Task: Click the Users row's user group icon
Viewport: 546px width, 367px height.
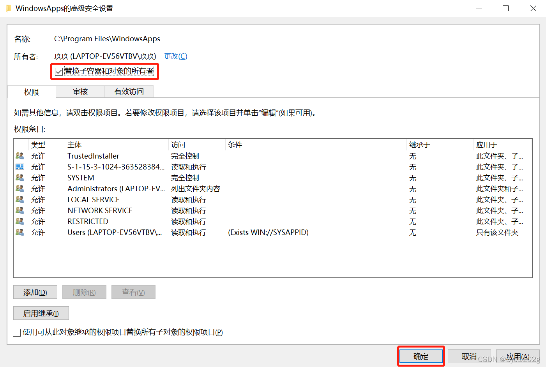Action: (x=20, y=232)
